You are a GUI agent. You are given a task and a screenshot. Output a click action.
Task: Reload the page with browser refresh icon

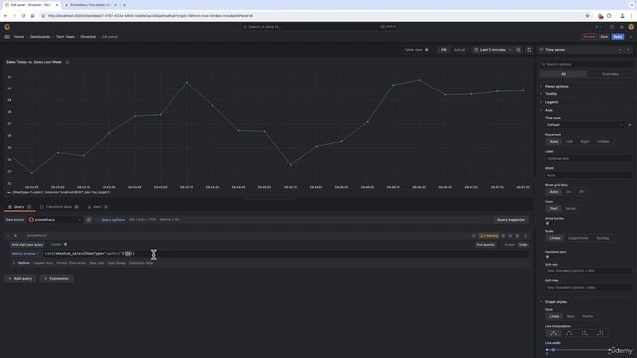click(x=23, y=16)
